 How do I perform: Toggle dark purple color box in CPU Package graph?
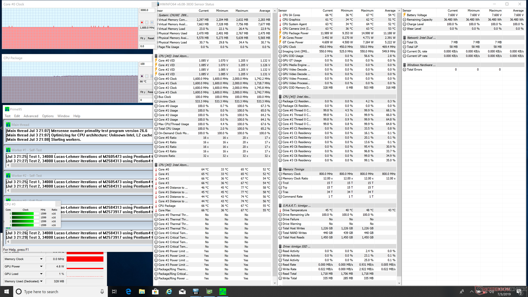click(x=142, y=76)
